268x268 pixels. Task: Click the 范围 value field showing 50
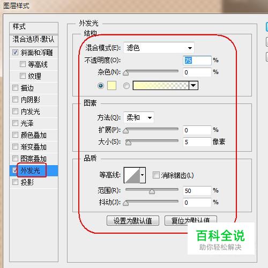pos(197,191)
